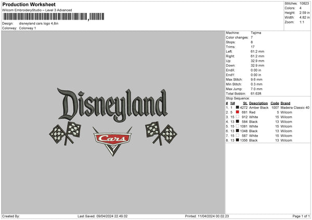Click the St. column header

point(245,103)
